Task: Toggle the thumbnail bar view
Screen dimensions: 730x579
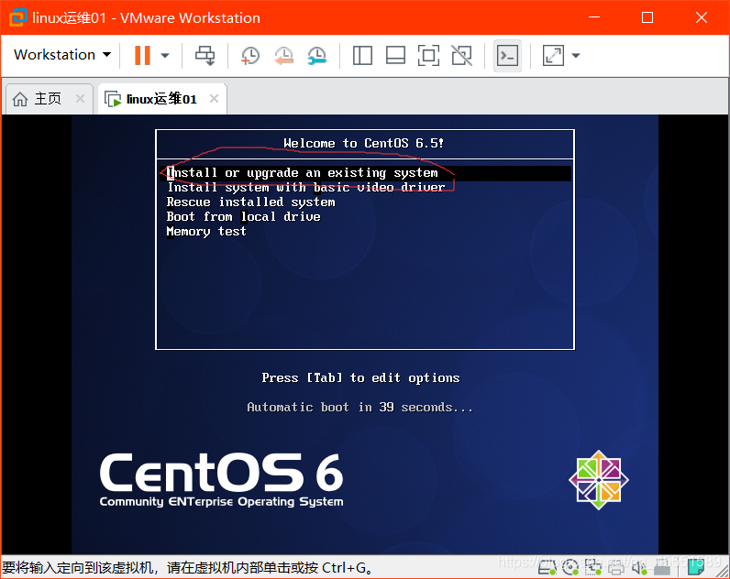Action: (x=395, y=55)
